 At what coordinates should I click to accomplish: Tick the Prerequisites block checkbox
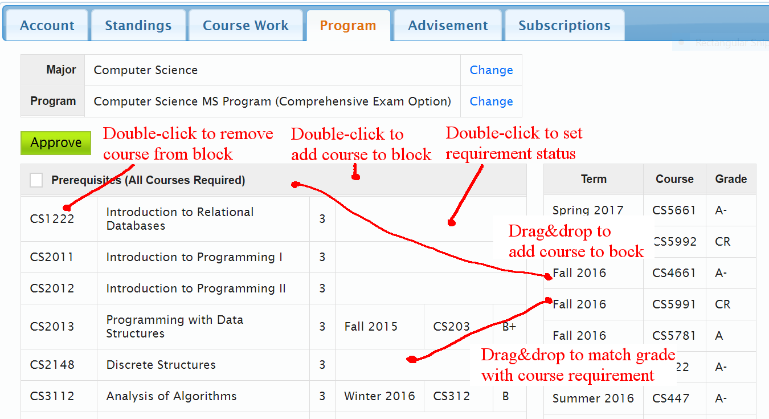tap(36, 181)
